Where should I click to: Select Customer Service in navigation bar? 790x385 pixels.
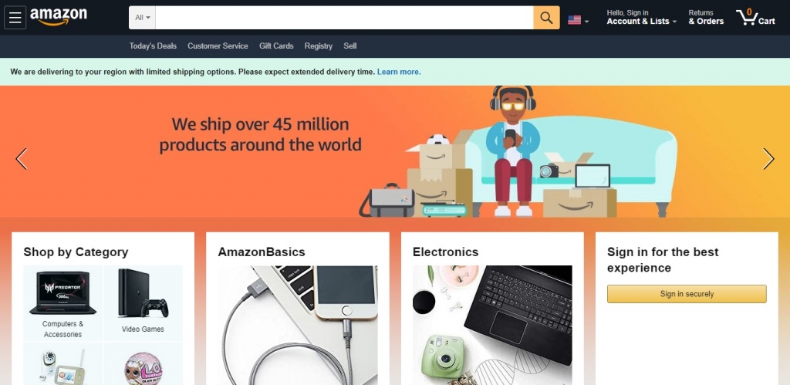[x=218, y=46]
